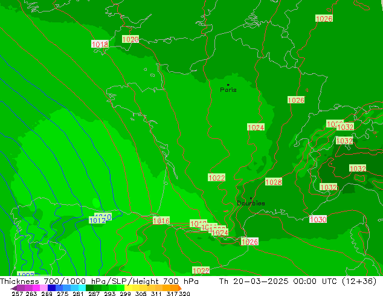Click the blue 1012 contour label
383x296 pixels.
point(97,220)
